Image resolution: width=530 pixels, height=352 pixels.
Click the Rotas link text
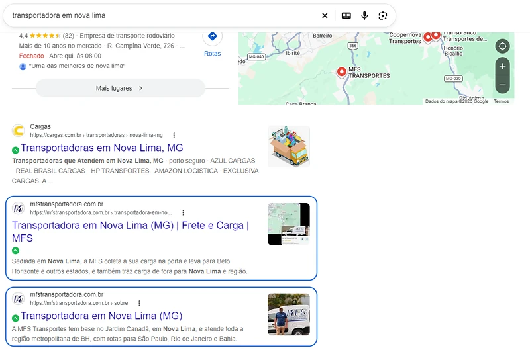tap(212, 54)
